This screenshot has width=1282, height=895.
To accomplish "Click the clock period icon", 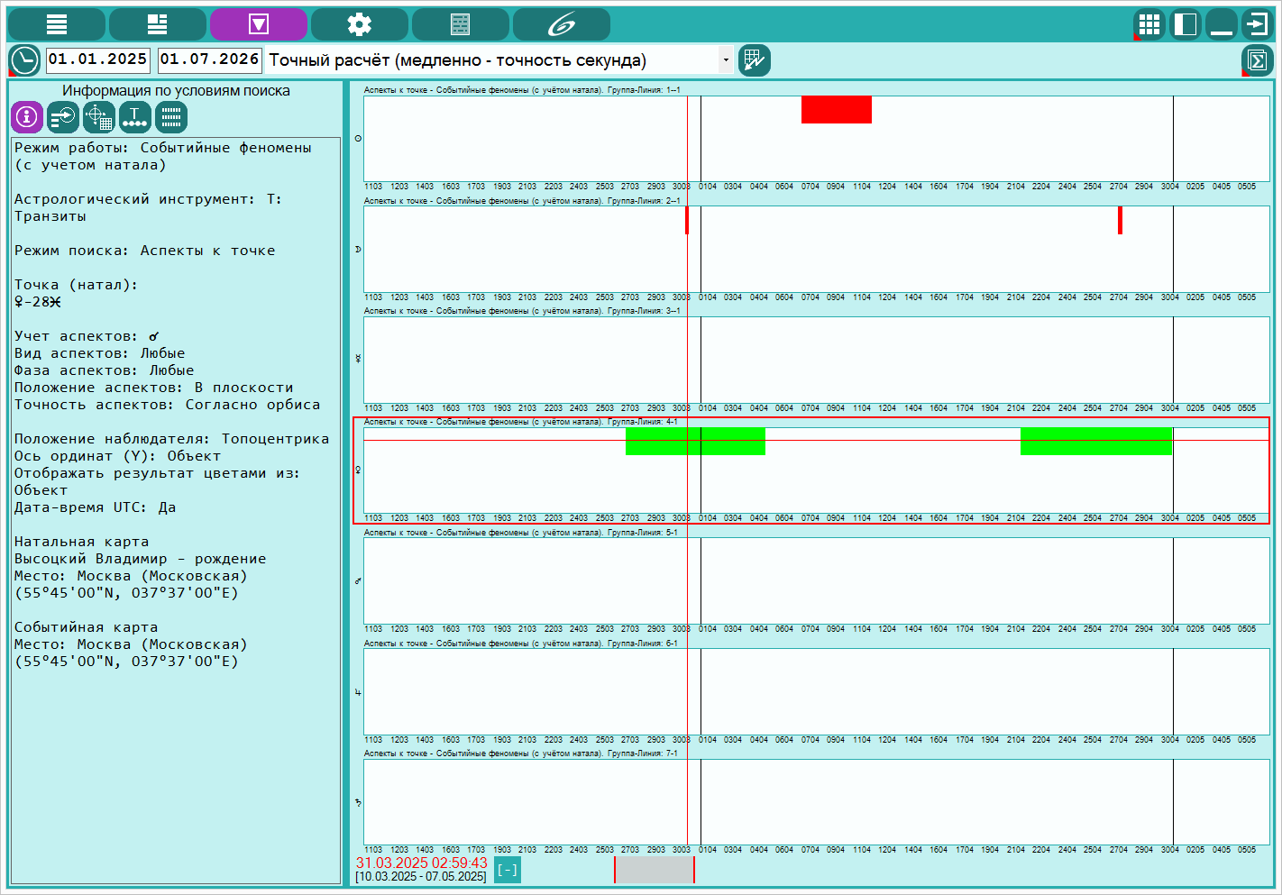I will click(24, 60).
